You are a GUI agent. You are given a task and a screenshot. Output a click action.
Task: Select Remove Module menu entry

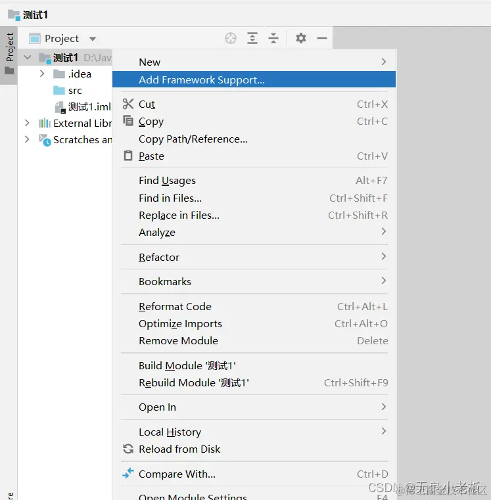point(254,340)
